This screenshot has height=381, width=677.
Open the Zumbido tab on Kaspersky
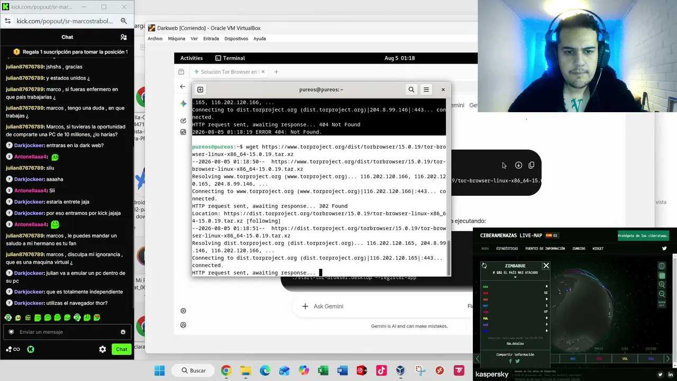tap(579, 248)
